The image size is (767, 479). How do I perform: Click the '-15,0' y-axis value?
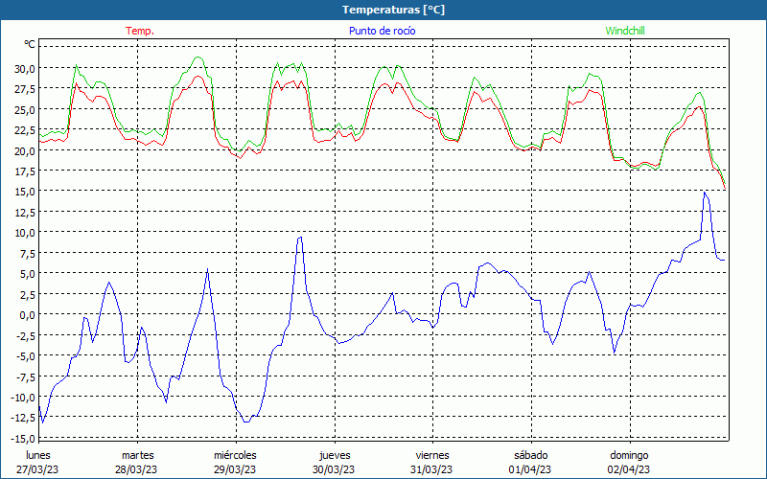coord(22,438)
